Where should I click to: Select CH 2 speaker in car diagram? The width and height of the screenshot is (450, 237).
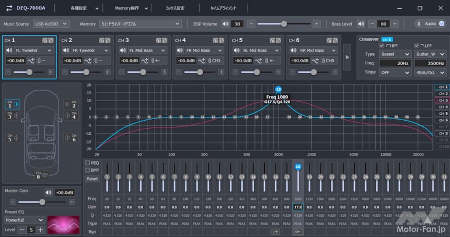tap(70, 104)
